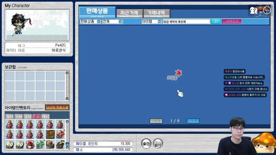Select first pink potion in top inventory row
276x155 pixels.
click(x=10, y=124)
